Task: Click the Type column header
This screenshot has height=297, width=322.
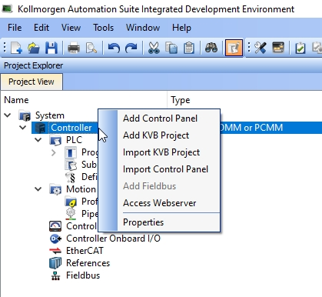Action: [x=181, y=100]
